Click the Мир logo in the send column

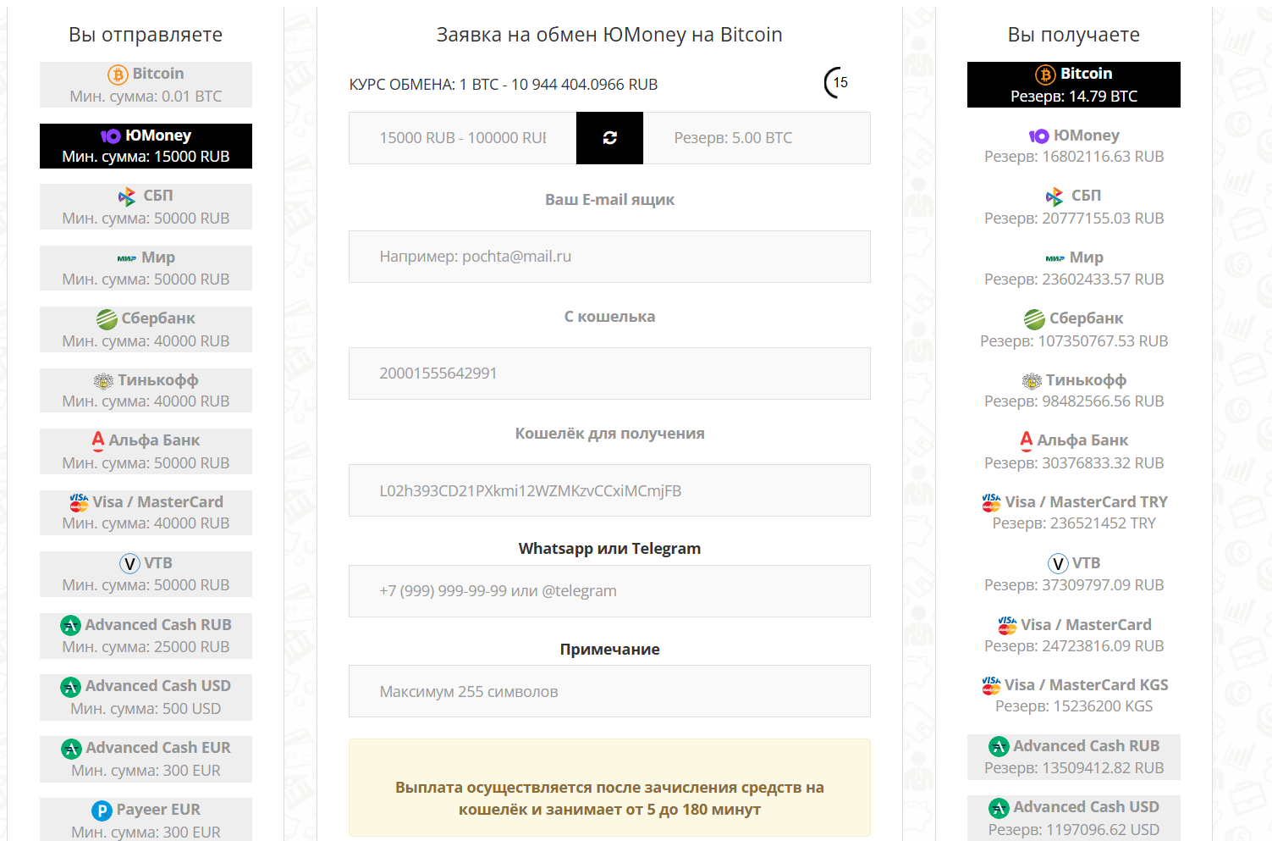point(127,258)
